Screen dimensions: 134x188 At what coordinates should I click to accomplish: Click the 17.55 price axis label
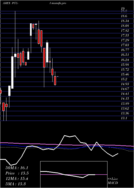pyautogui.click(x=125, y=35)
